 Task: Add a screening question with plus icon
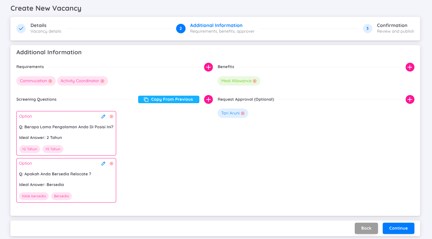click(x=208, y=99)
